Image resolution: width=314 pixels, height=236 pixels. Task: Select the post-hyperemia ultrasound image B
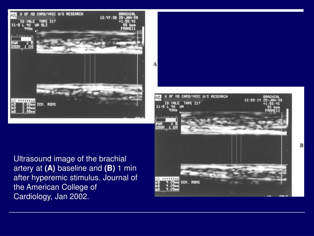click(x=223, y=145)
